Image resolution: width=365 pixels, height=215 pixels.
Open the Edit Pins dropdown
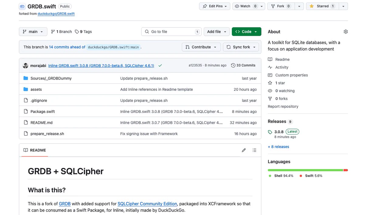click(215, 6)
